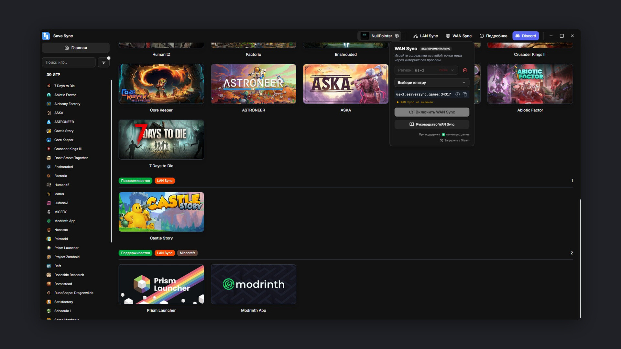Open the Prism Launcher thumbnail

pyautogui.click(x=161, y=284)
